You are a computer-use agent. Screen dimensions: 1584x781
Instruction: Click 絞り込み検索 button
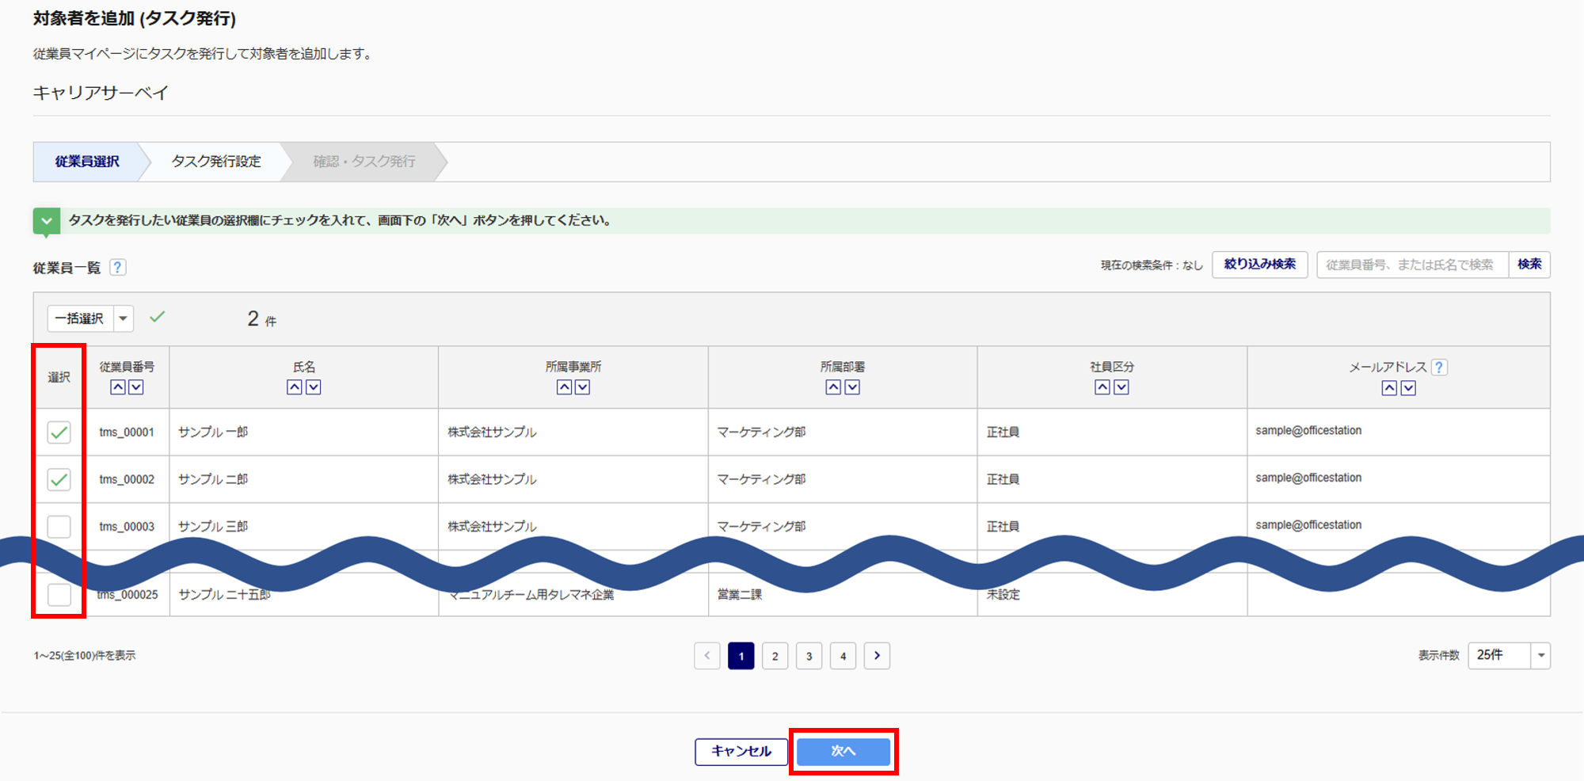point(1260,265)
